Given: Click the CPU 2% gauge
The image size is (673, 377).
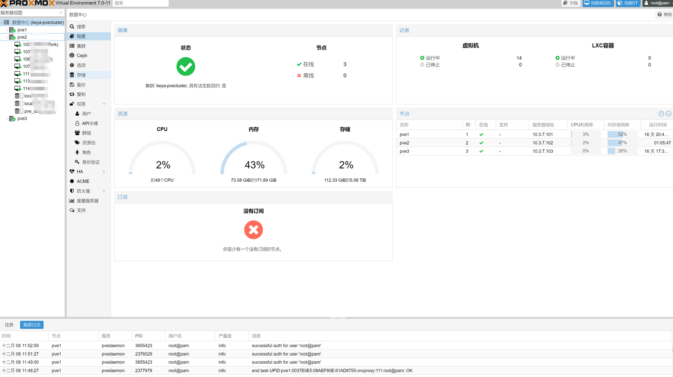Looking at the screenshot, I should [x=162, y=158].
